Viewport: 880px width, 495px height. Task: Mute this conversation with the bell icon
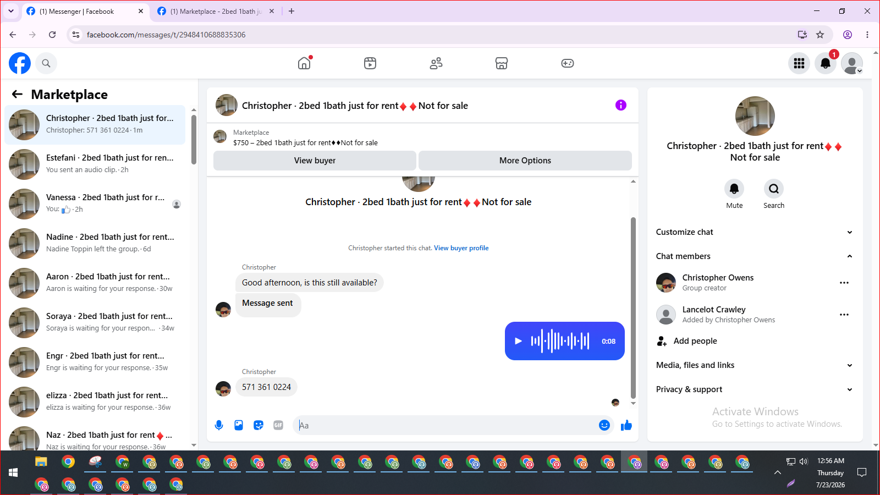click(734, 189)
